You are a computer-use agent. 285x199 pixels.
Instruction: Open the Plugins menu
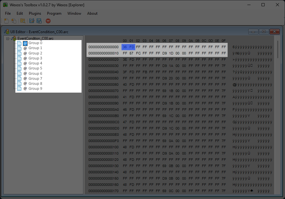35,13
